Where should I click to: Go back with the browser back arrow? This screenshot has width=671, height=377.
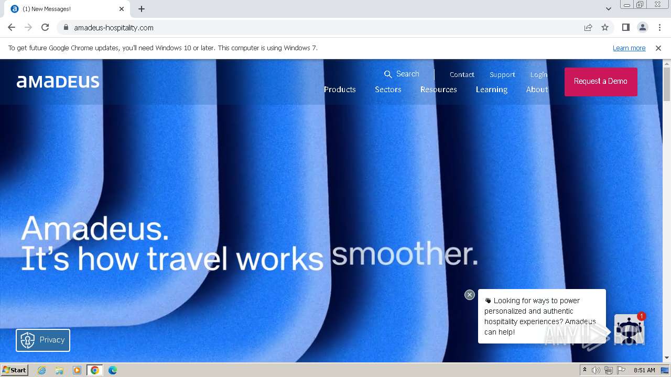point(12,27)
